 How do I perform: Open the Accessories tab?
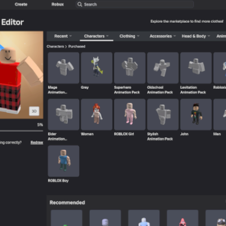(160, 36)
